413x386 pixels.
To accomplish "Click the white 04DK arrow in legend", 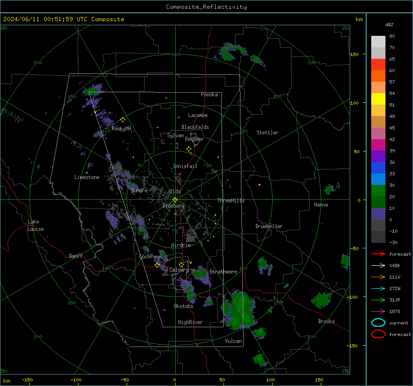I will [378, 265].
